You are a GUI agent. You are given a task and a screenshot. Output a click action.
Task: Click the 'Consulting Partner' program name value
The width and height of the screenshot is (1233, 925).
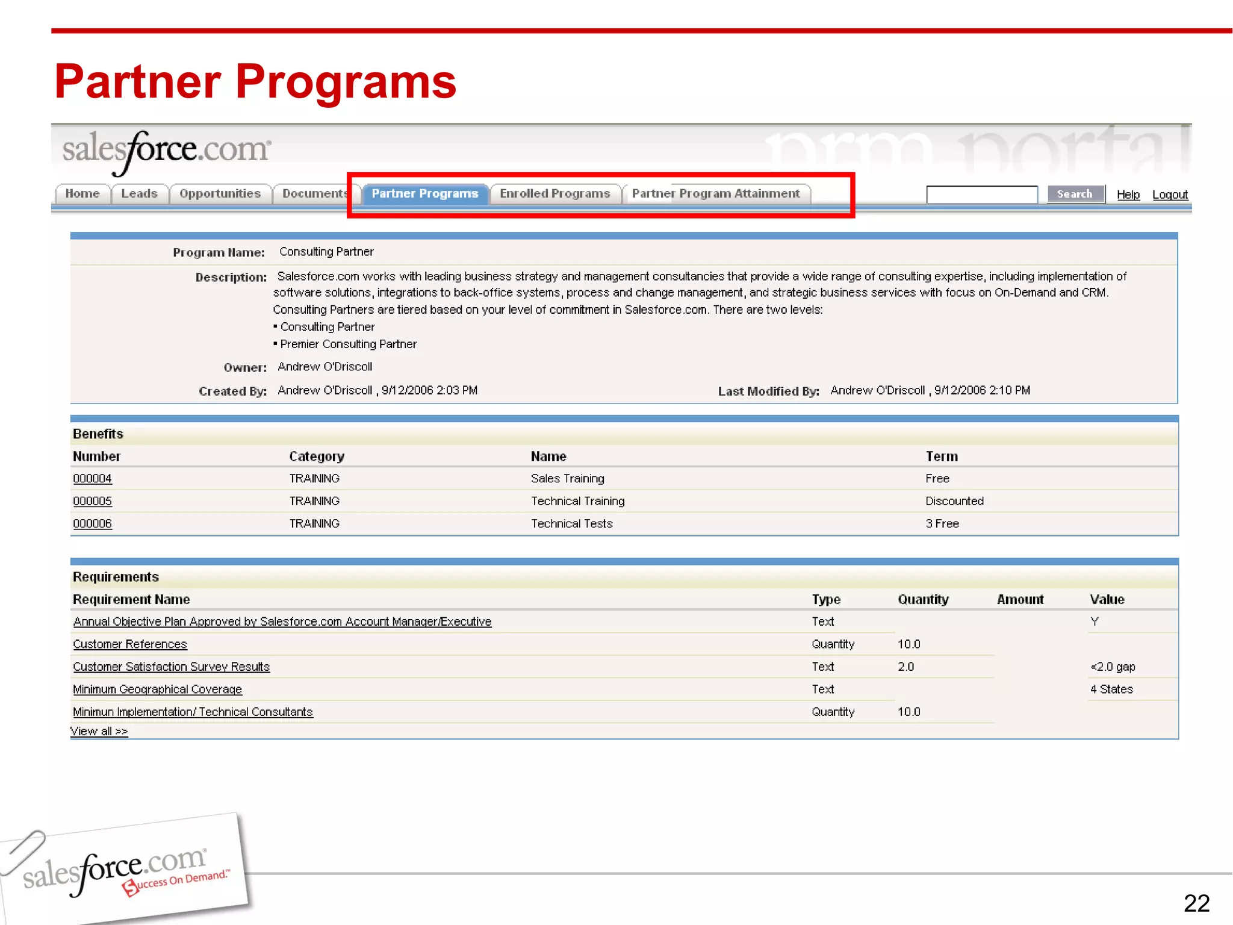coord(326,252)
